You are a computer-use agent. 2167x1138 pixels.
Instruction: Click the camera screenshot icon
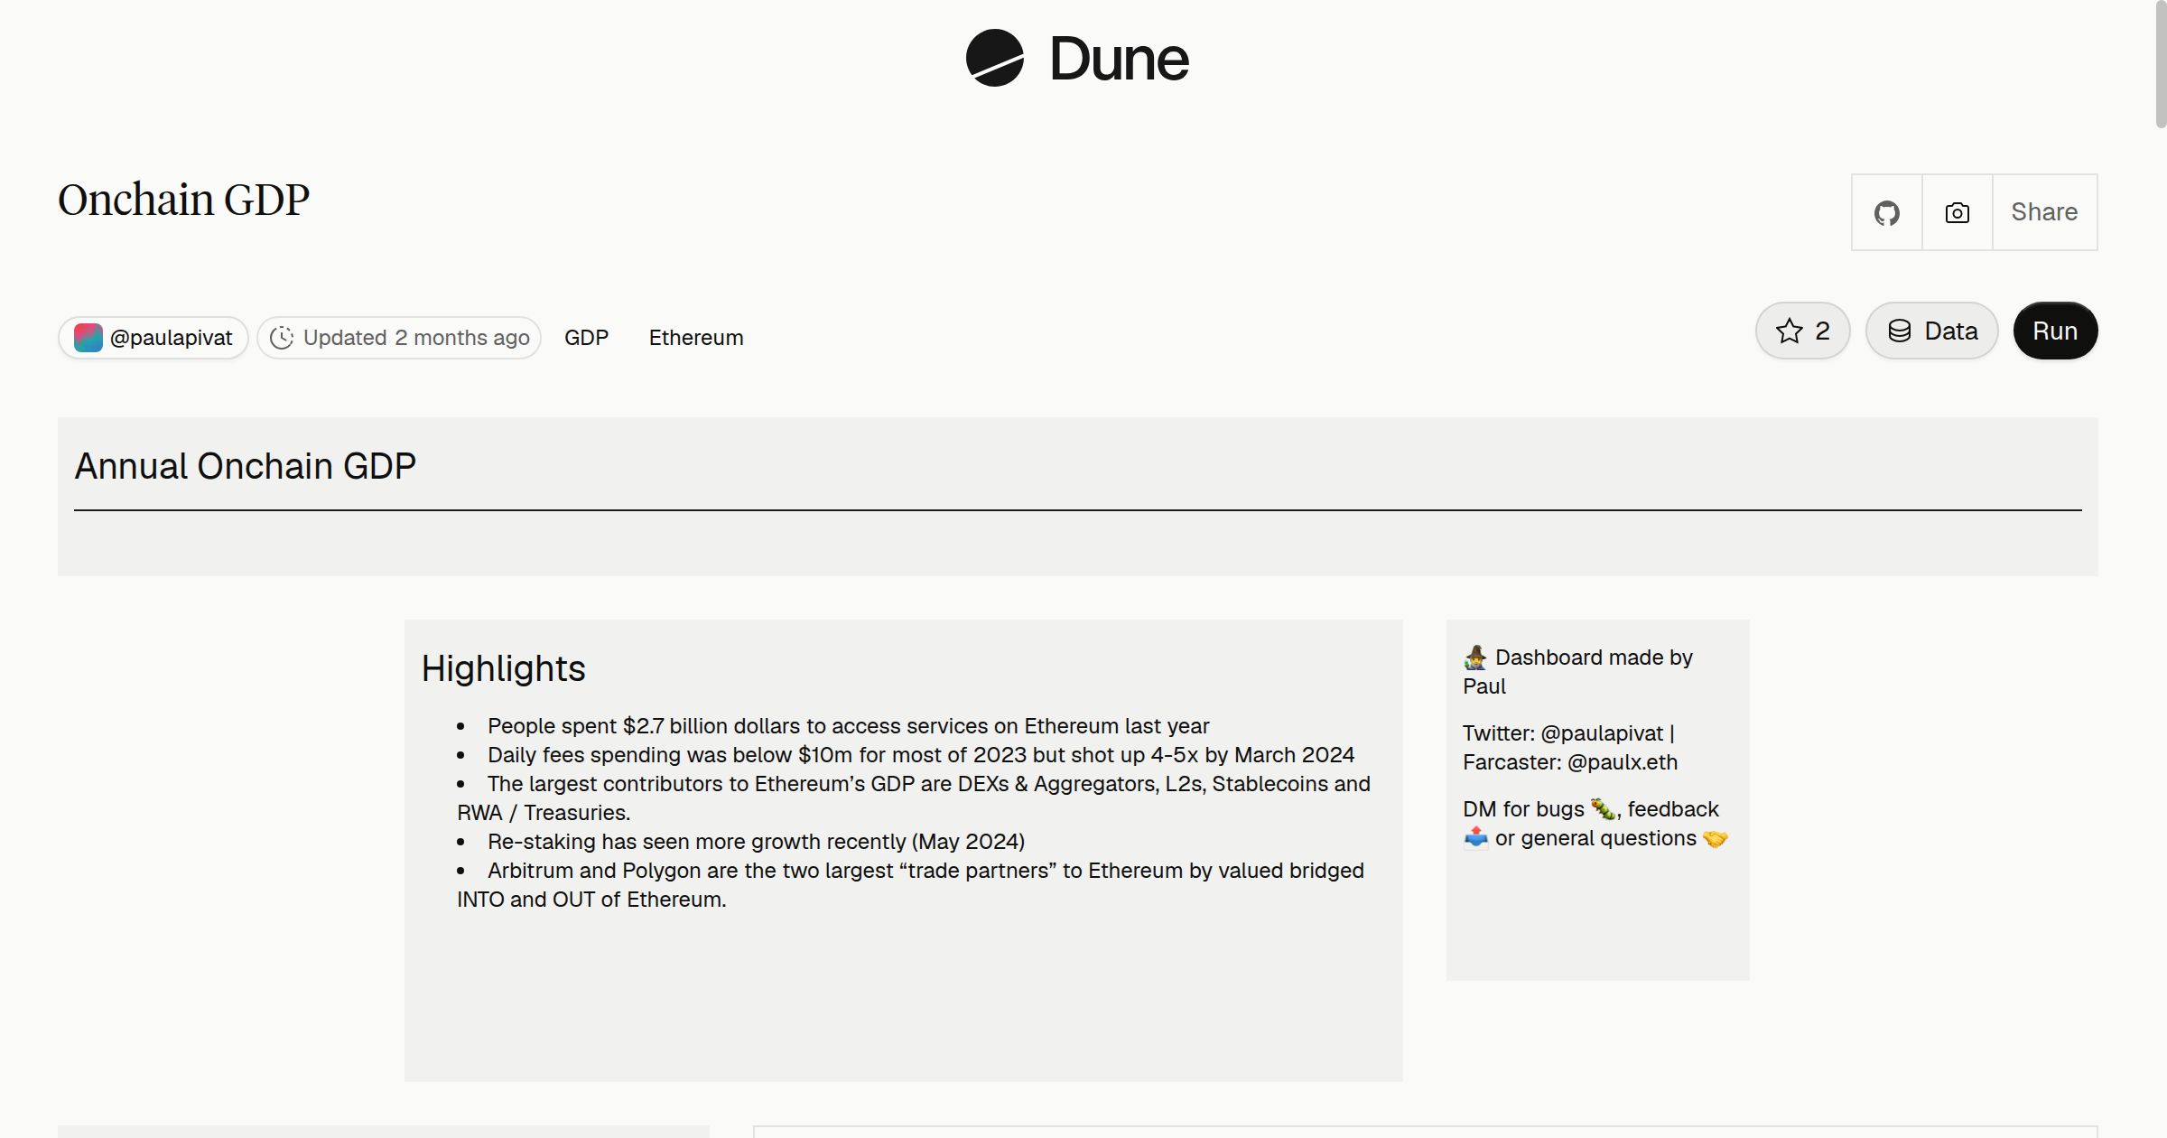tap(1957, 212)
